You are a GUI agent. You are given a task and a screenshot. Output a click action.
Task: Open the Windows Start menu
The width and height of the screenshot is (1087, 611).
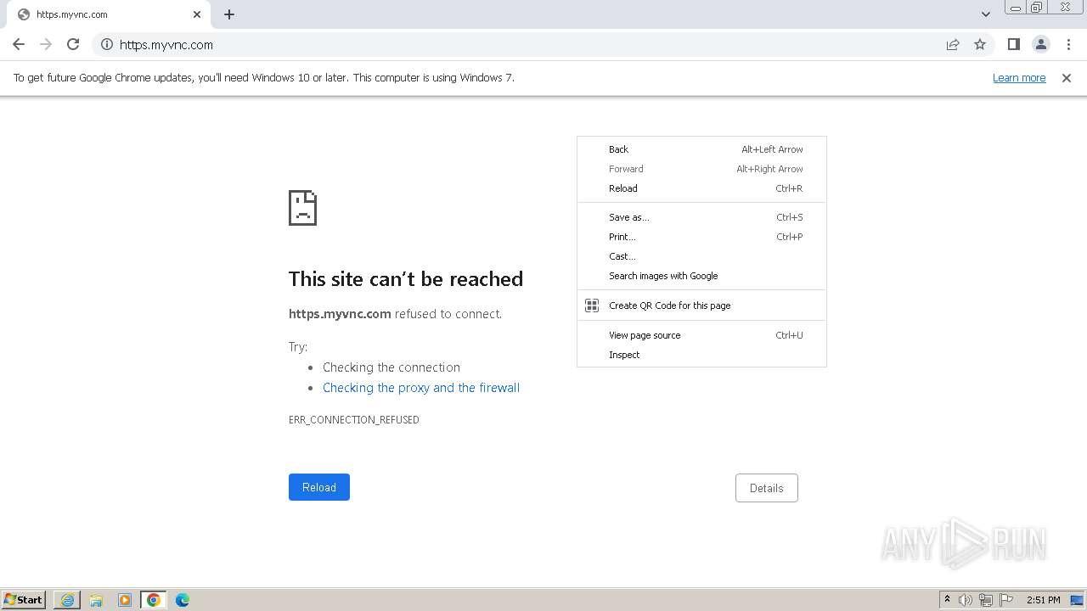pos(24,600)
